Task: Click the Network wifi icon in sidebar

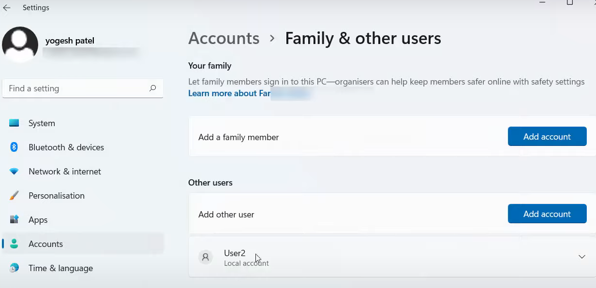Action: tap(14, 172)
